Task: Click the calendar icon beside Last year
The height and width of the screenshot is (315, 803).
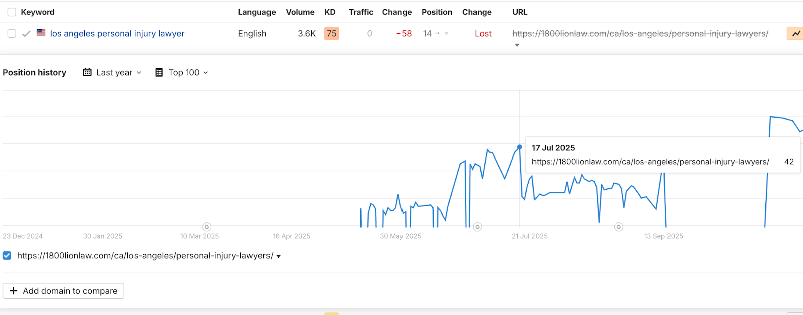Action: click(87, 72)
